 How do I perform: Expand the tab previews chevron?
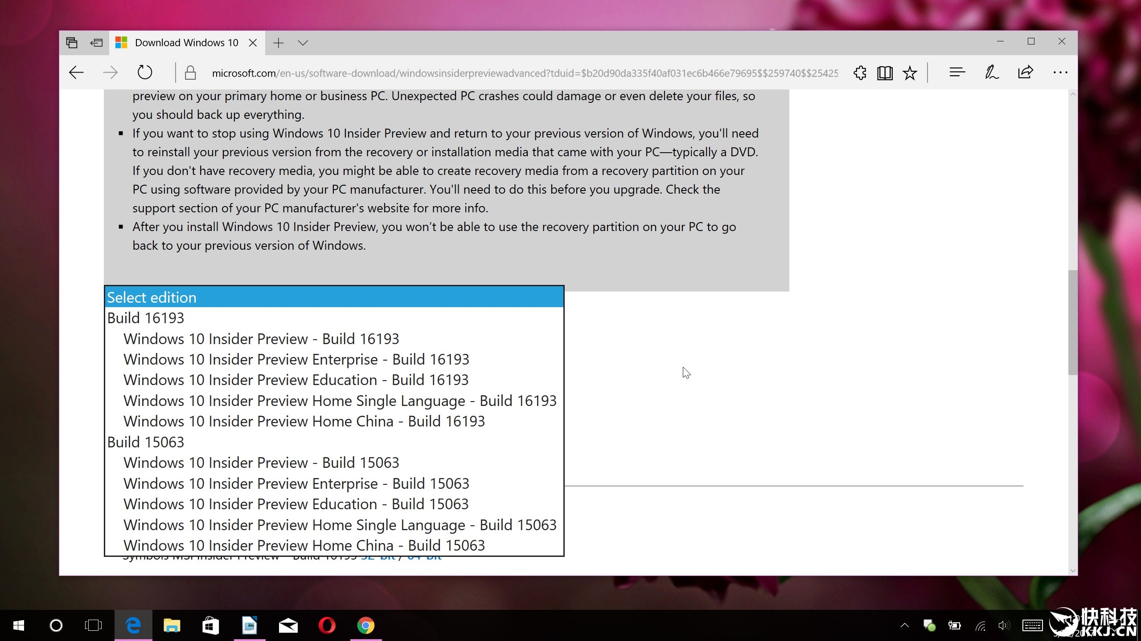[x=303, y=43]
